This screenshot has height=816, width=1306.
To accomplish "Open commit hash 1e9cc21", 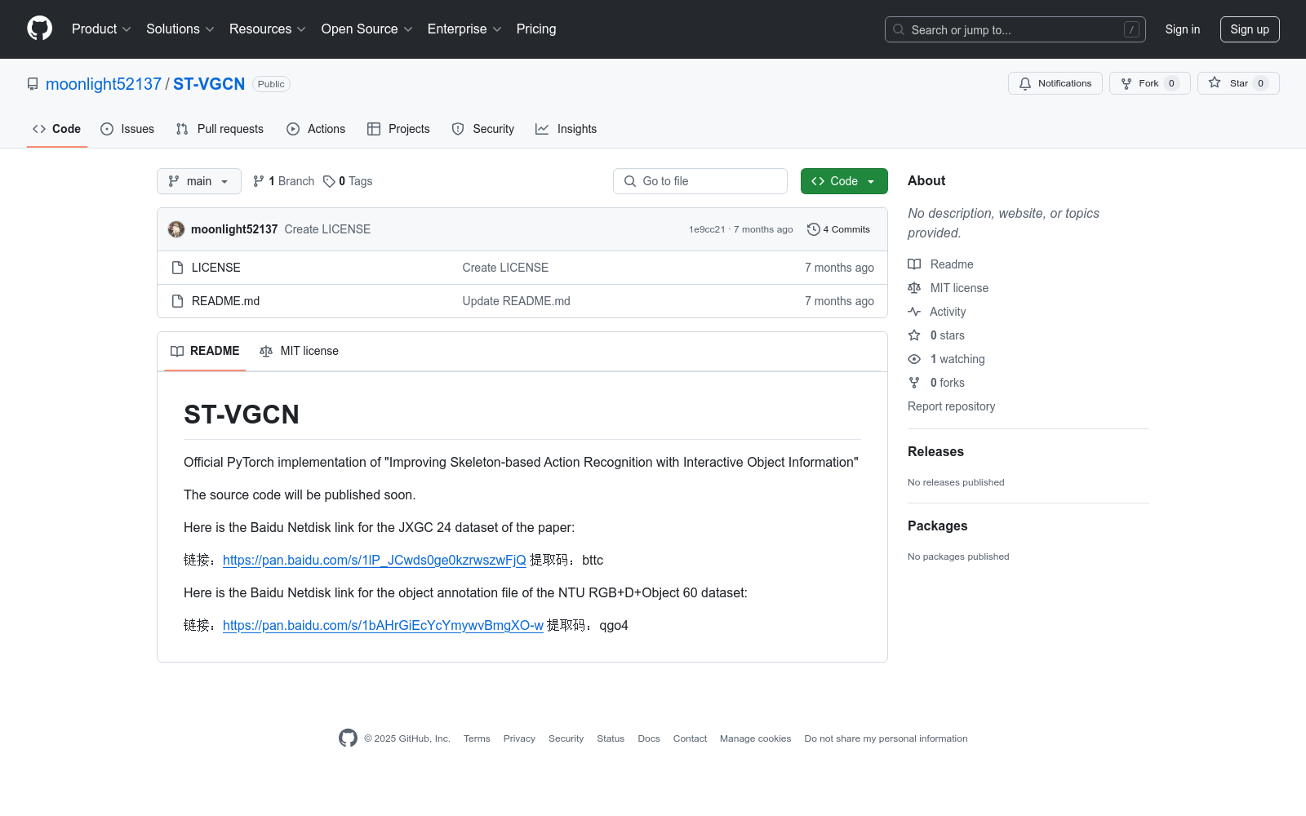I will pyautogui.click(x=707, y=229).
